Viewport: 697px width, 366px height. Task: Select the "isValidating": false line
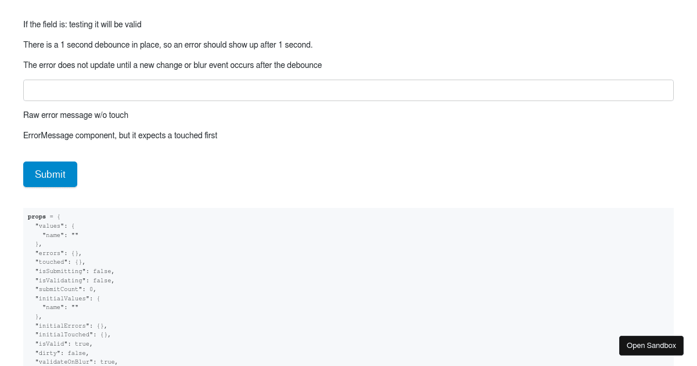[x=75, y=280]
